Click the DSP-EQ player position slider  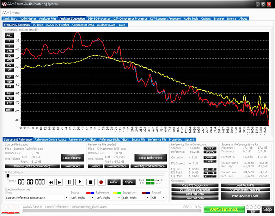85,176
